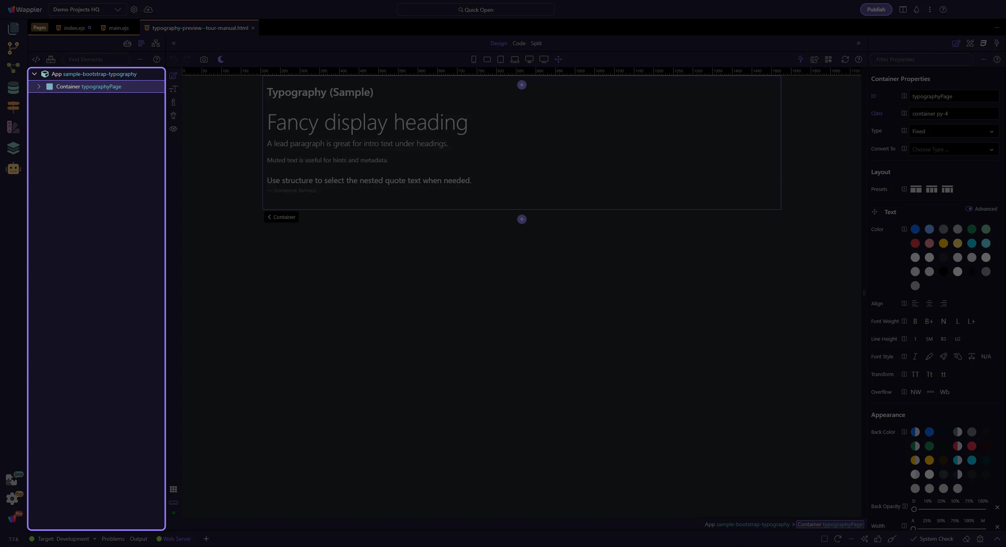
Task: Open the Database Manager sidebar icon
Action: (13, 88)
